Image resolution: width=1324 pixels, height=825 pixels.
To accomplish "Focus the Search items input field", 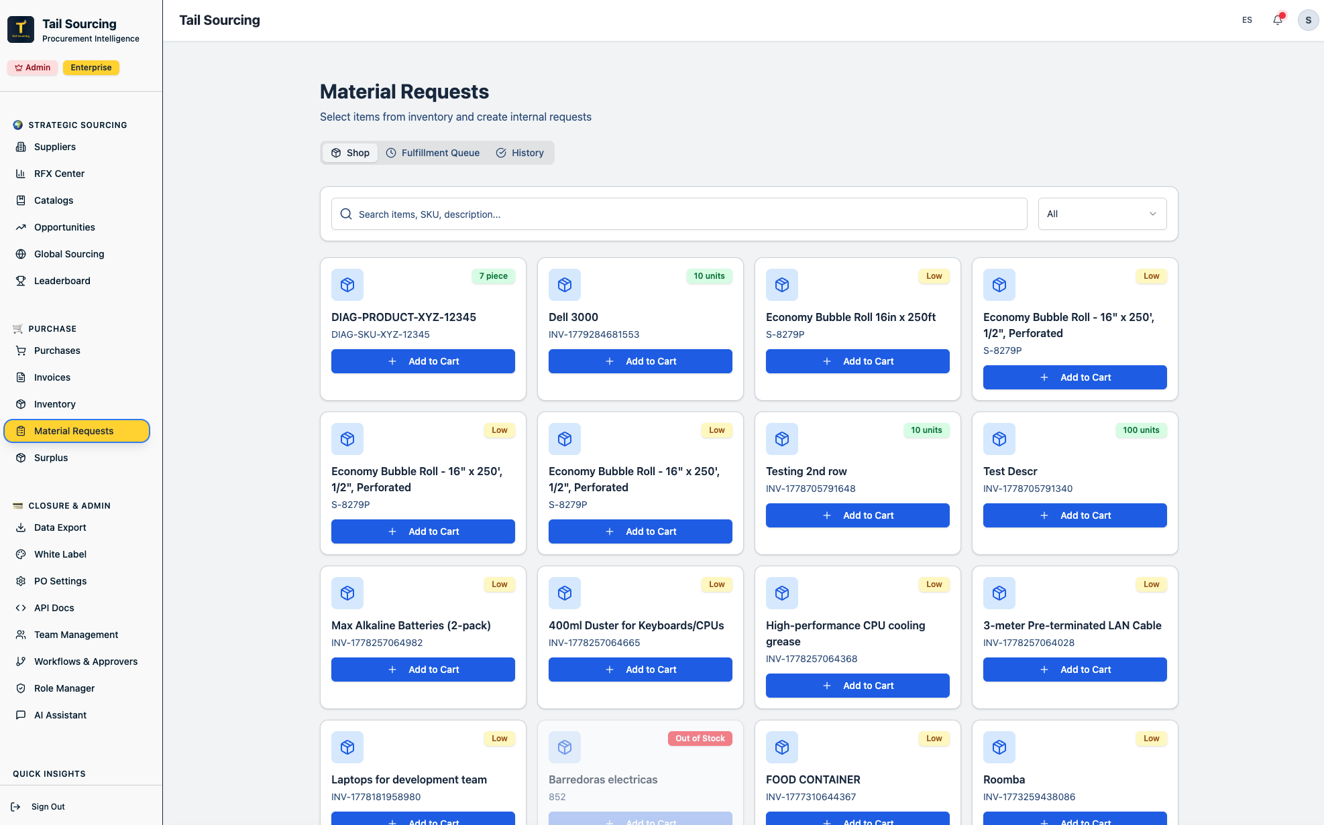I will click(679, 214).
